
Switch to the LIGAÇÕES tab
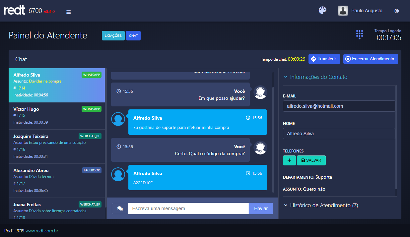click(113, 35)
